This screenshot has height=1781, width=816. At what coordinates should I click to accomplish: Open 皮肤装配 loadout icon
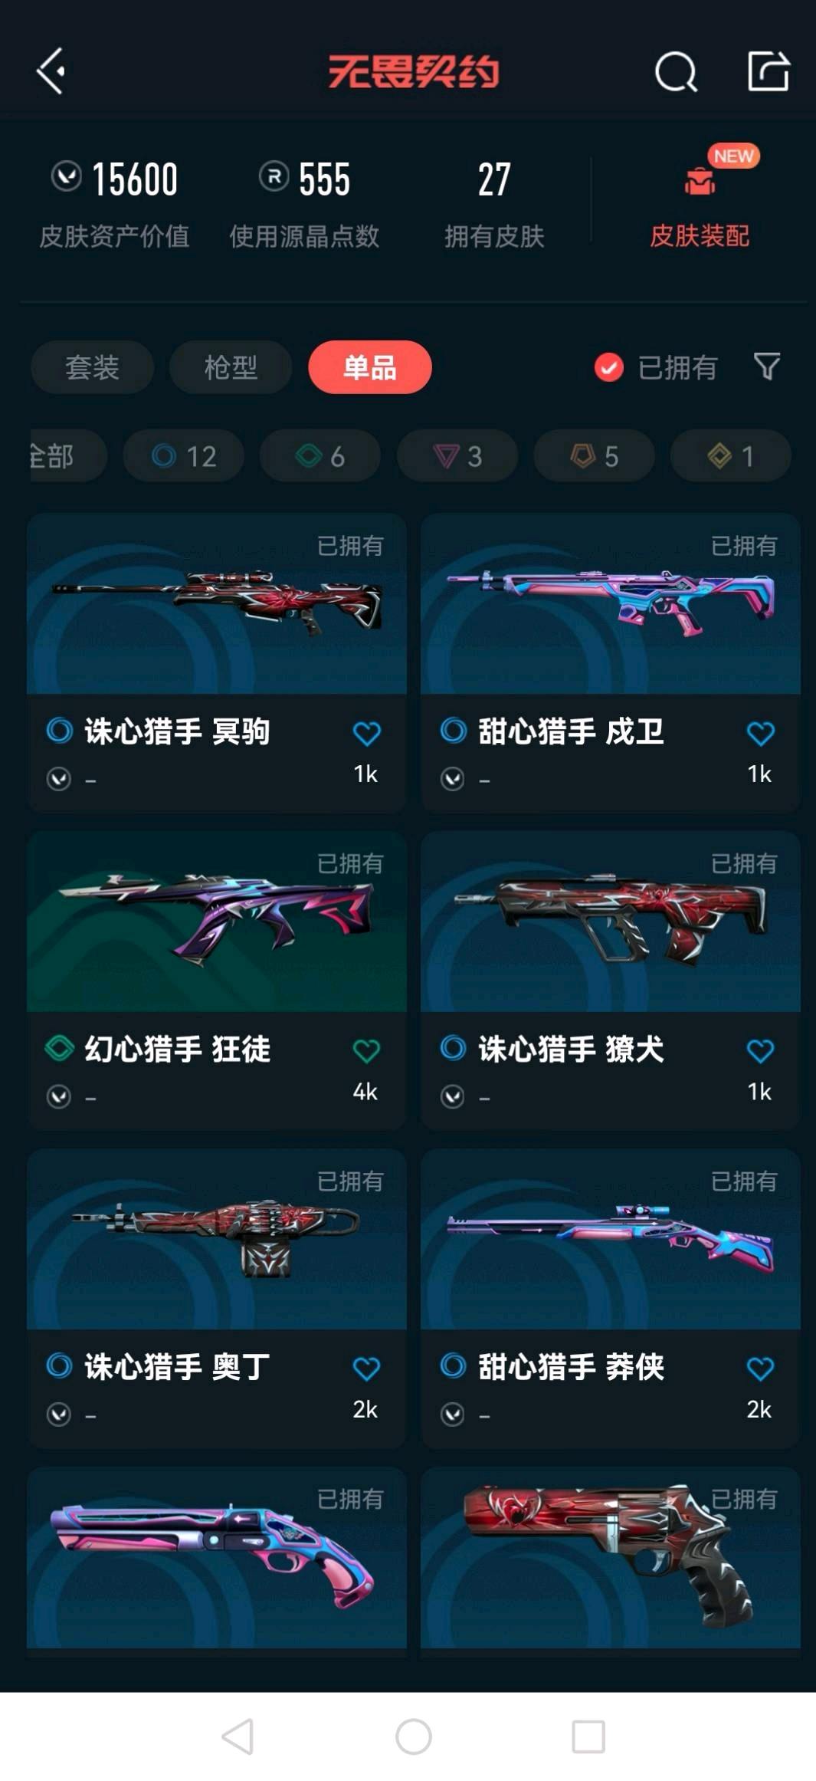tap(700, 181)
